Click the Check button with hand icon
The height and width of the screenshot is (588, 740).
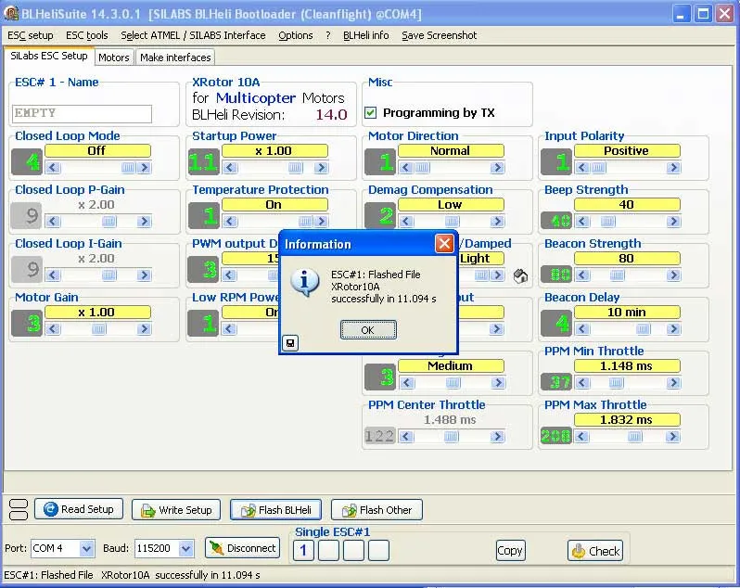point(594,550)
